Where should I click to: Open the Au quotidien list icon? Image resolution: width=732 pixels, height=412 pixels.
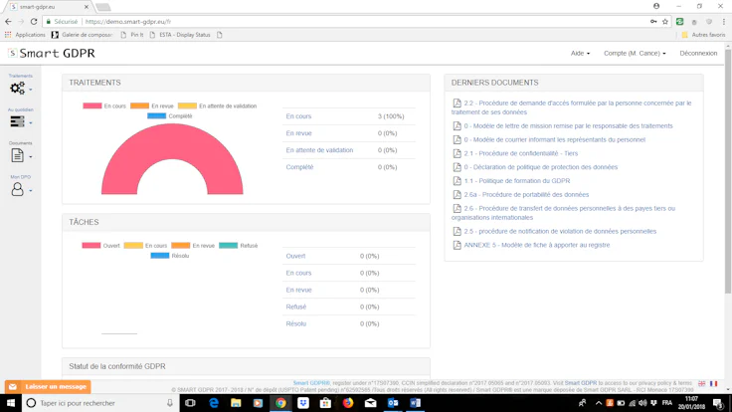tap(17, 121)
